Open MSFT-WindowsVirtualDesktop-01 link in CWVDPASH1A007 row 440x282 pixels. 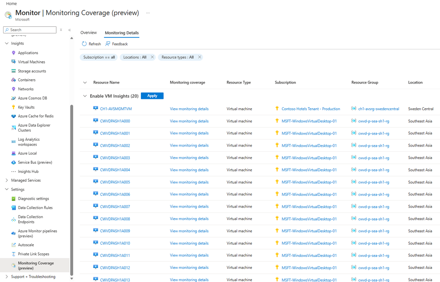click(x=309, y=207)
